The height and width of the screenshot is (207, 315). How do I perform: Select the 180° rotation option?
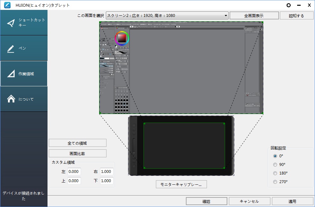click(275, 173)
